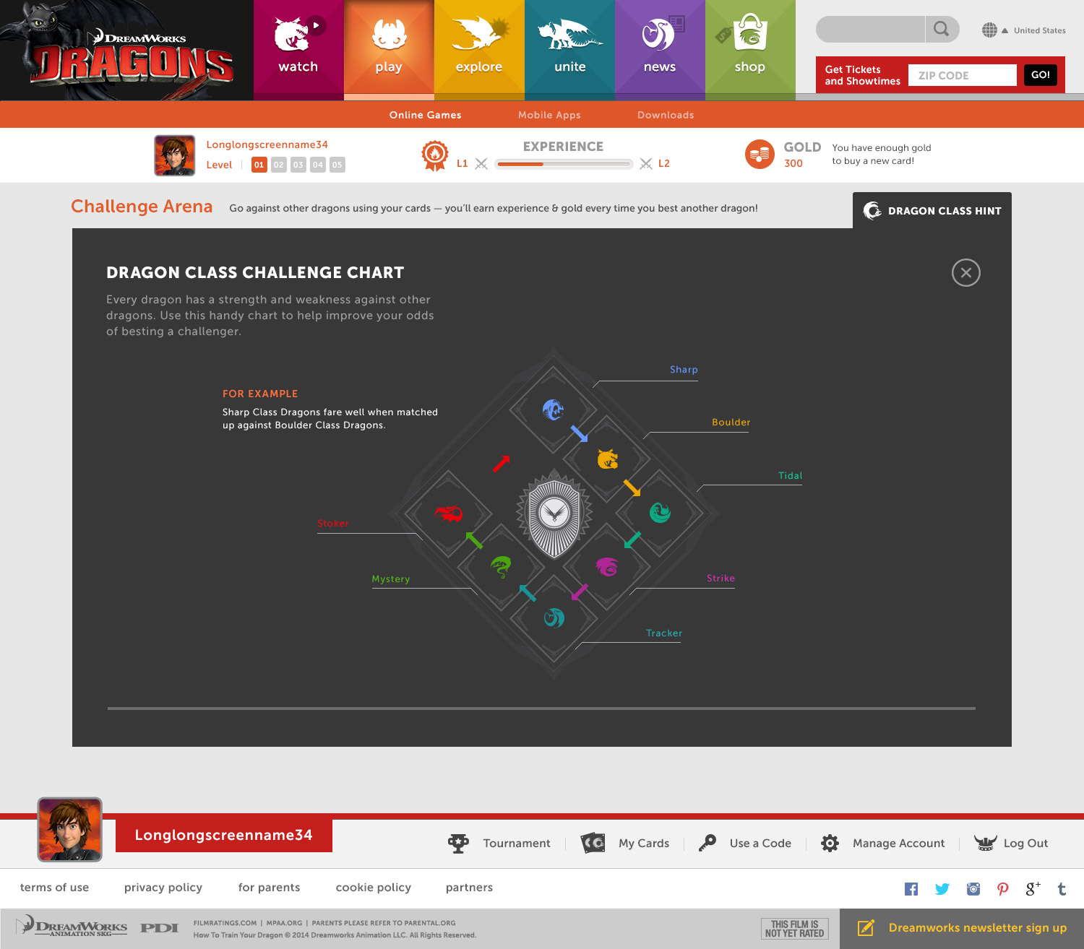Click the red Longlongscreenname34 banner

pos(224,836)
